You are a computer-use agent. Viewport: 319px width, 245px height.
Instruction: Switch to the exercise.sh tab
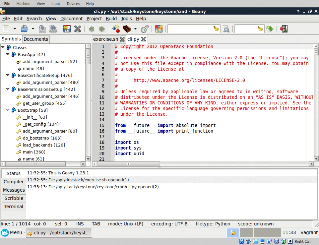pos(106,39)
